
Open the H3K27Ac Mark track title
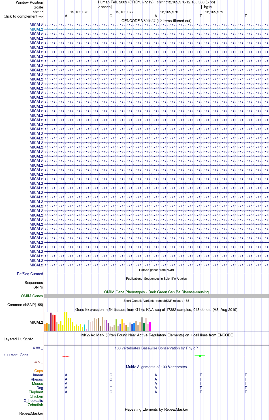pos(156,335)
